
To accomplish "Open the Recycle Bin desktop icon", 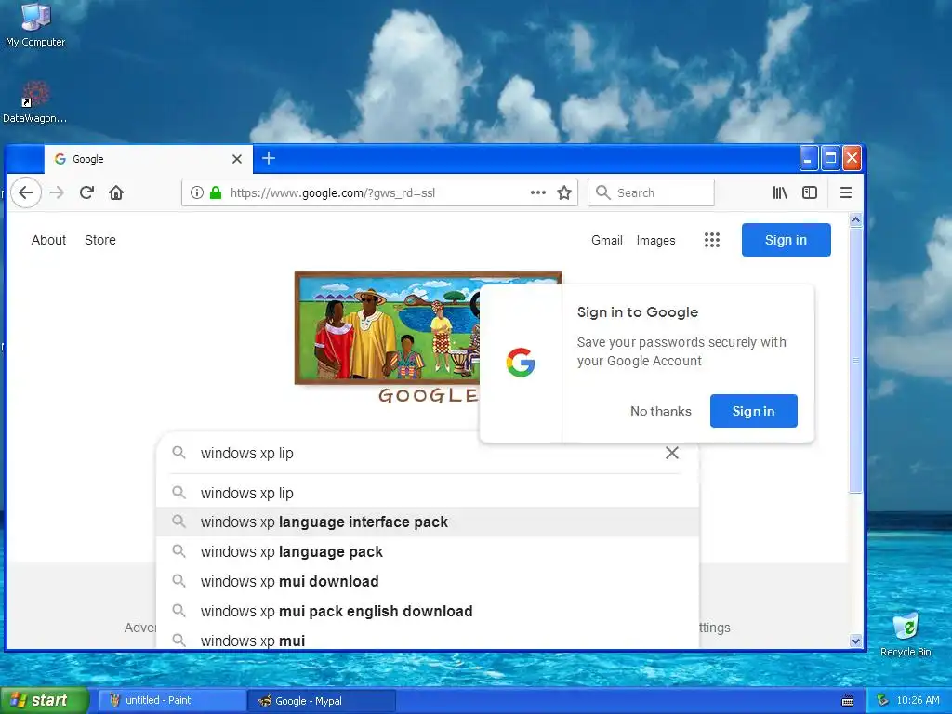I will [906, 635].
